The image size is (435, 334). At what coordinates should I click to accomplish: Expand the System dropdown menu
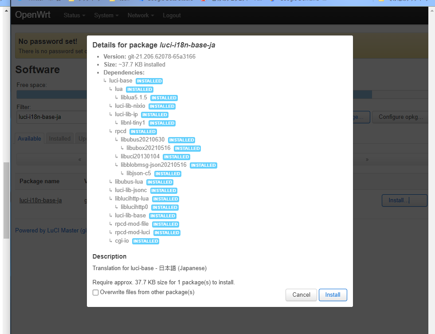click(106, 16)
